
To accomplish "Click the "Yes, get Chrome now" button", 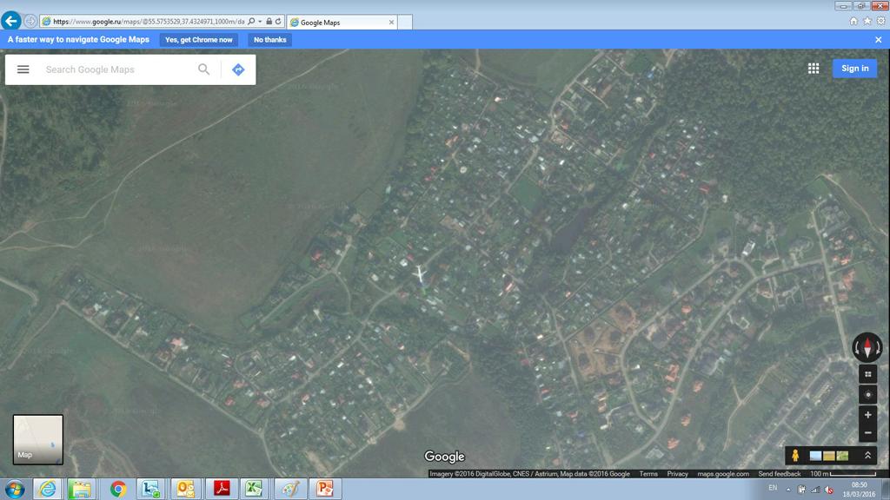I will tap(199, 40).
